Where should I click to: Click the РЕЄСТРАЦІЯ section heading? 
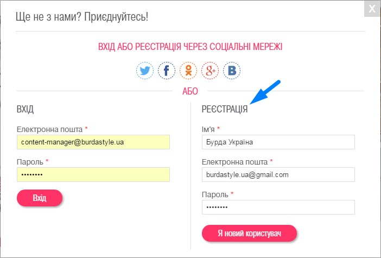pos(225,109)
